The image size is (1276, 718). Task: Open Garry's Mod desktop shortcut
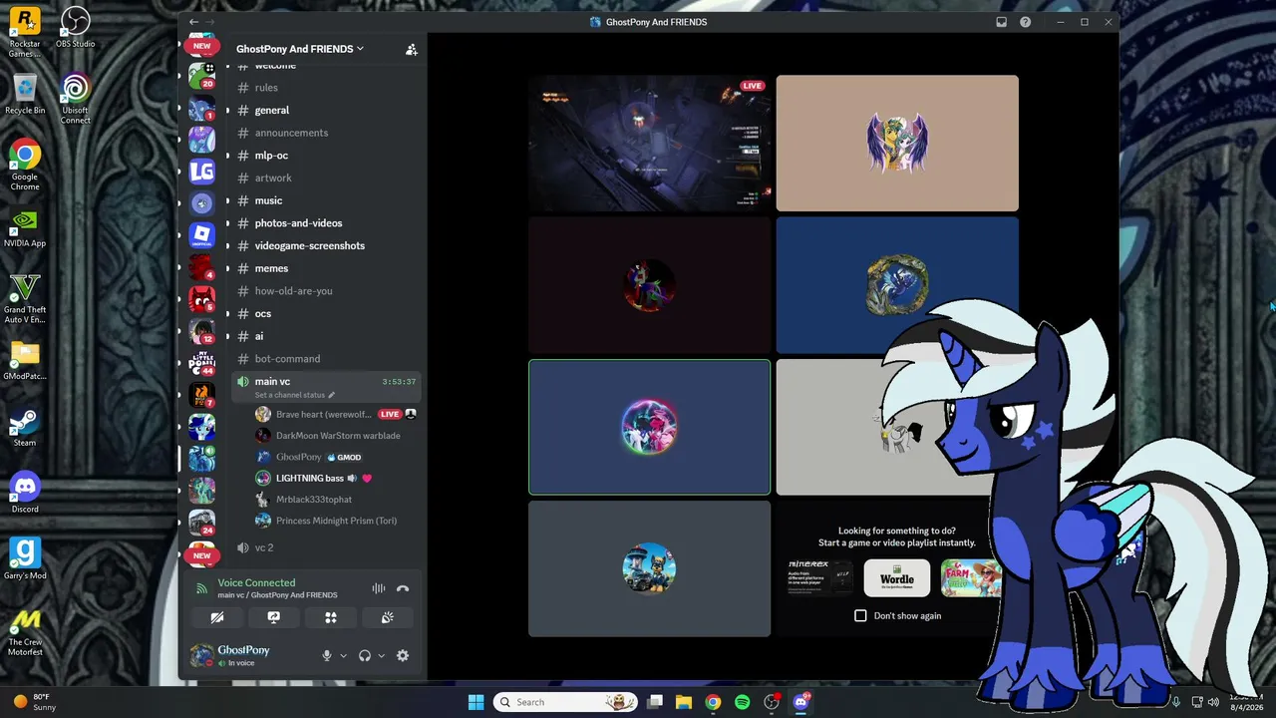pos(25,559)
